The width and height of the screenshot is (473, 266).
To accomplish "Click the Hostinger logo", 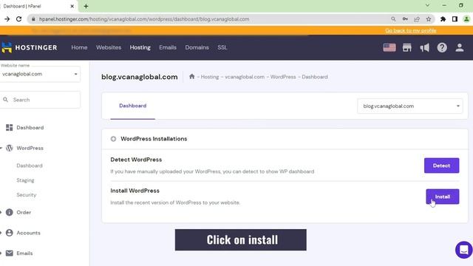I will coord(29,47).
